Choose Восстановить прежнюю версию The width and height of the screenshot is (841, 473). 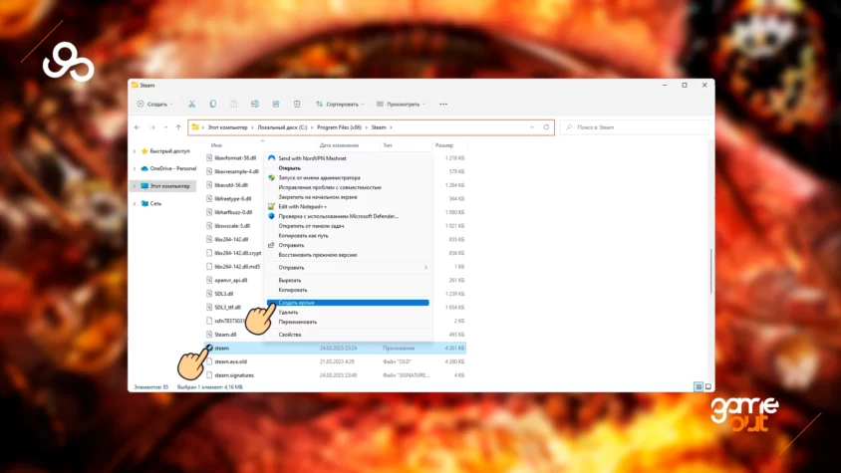pos(349,255)
